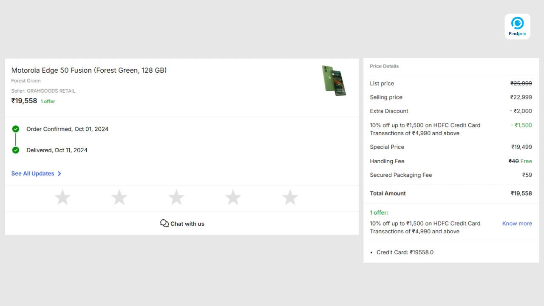
Task: Click the Price Details heading
Action: (384, 66)
